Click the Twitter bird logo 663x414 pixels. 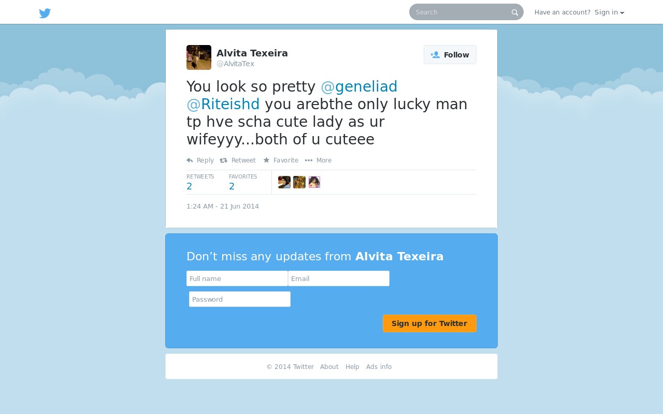point(45,13)
